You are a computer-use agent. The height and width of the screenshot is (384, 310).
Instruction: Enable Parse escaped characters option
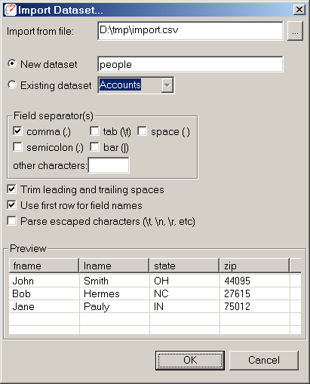click(12, 221)
